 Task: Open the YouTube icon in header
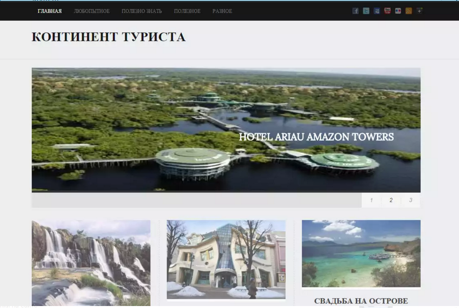click(387, 11)
